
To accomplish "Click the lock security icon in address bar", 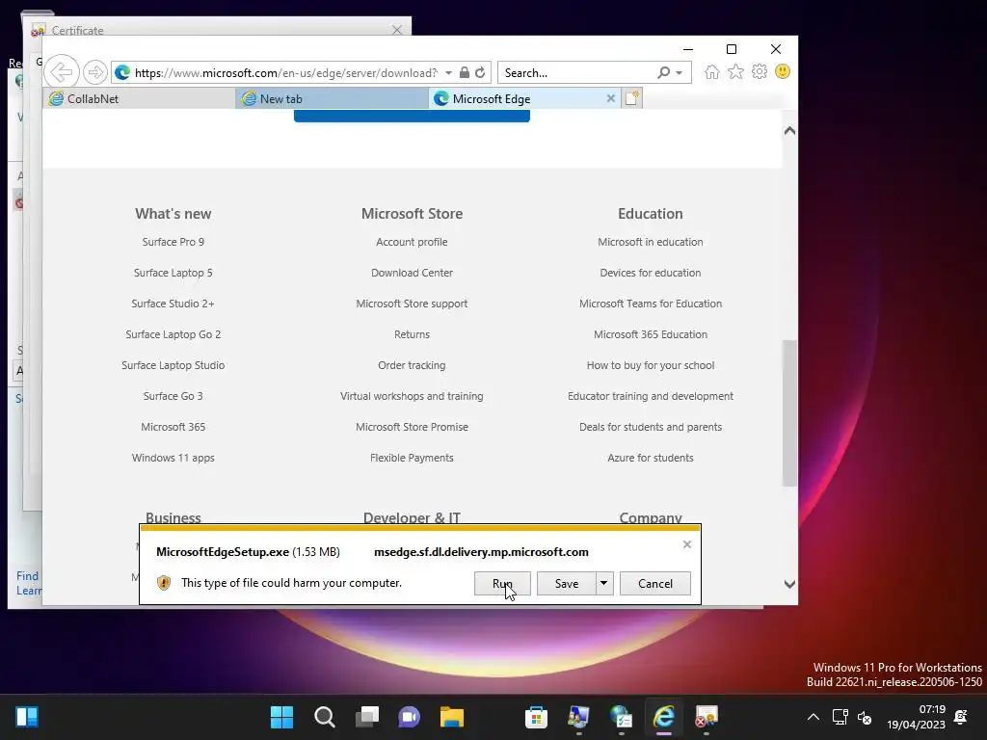I will [464, 72].
